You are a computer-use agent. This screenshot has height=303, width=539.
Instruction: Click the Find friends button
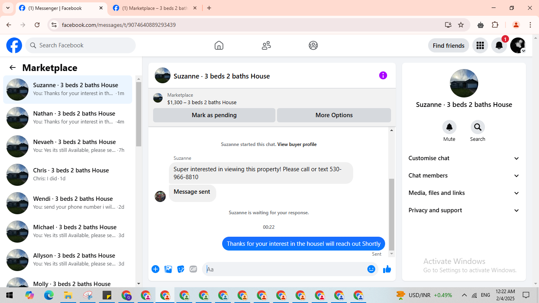[449, 45]
